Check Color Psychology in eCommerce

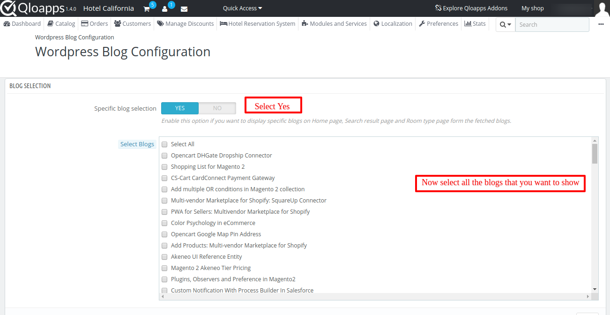164,223
